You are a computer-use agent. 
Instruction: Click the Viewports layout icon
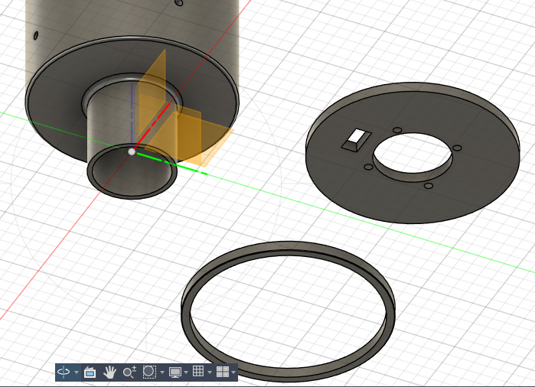(x=222, y=372)
